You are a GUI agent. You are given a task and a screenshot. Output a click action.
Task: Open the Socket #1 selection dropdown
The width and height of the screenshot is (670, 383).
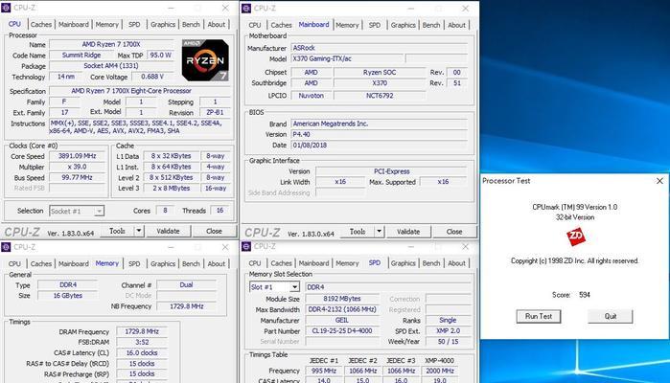point(99,211)
